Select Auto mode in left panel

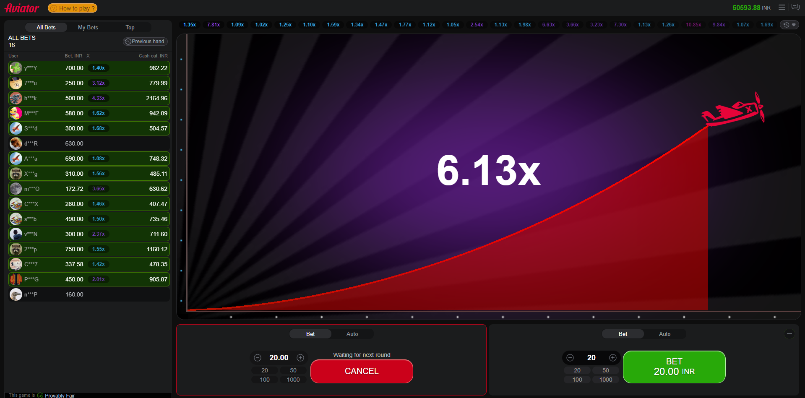tap(352, 334)
